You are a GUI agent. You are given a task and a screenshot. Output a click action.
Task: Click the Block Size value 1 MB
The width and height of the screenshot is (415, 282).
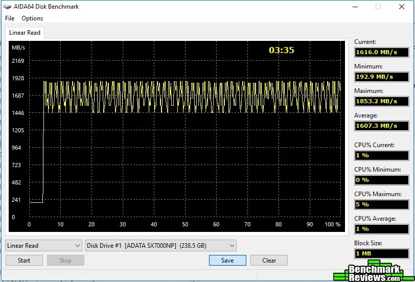point(382,253)
